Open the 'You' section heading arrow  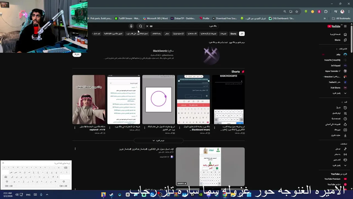click(342, 102)
